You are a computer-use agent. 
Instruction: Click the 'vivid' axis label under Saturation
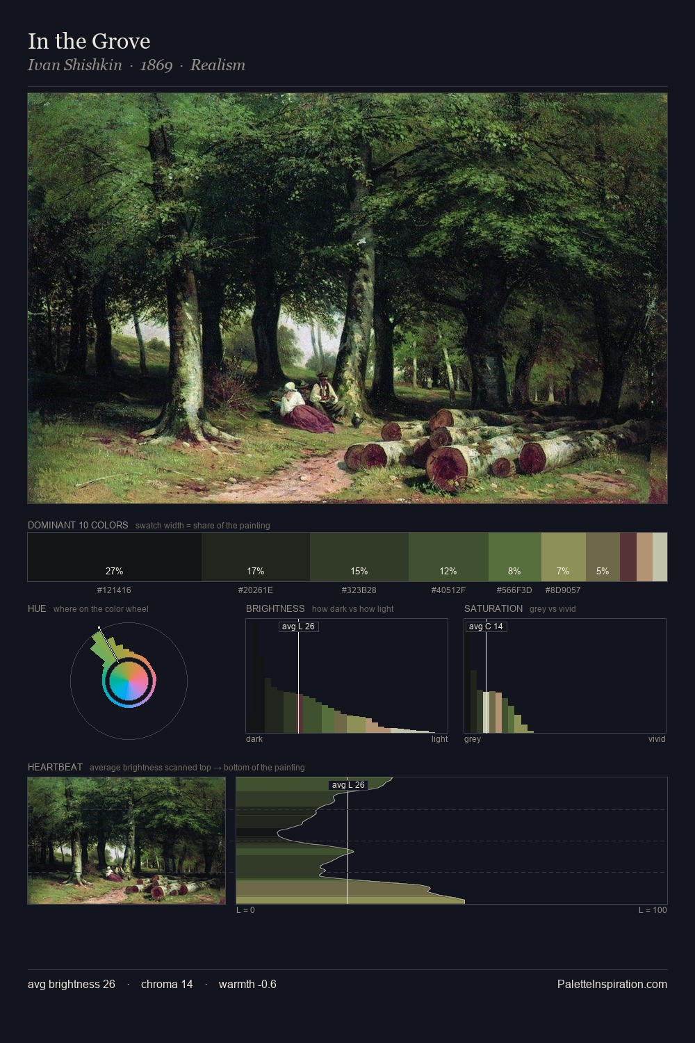click(657, 739)
